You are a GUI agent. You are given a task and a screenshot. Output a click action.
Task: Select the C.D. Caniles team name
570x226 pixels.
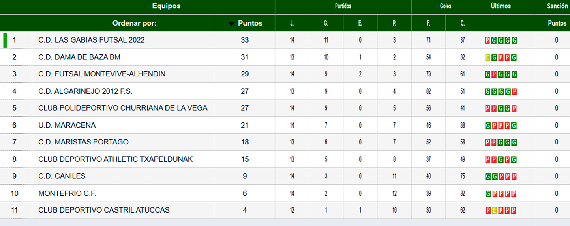[62, 176]
